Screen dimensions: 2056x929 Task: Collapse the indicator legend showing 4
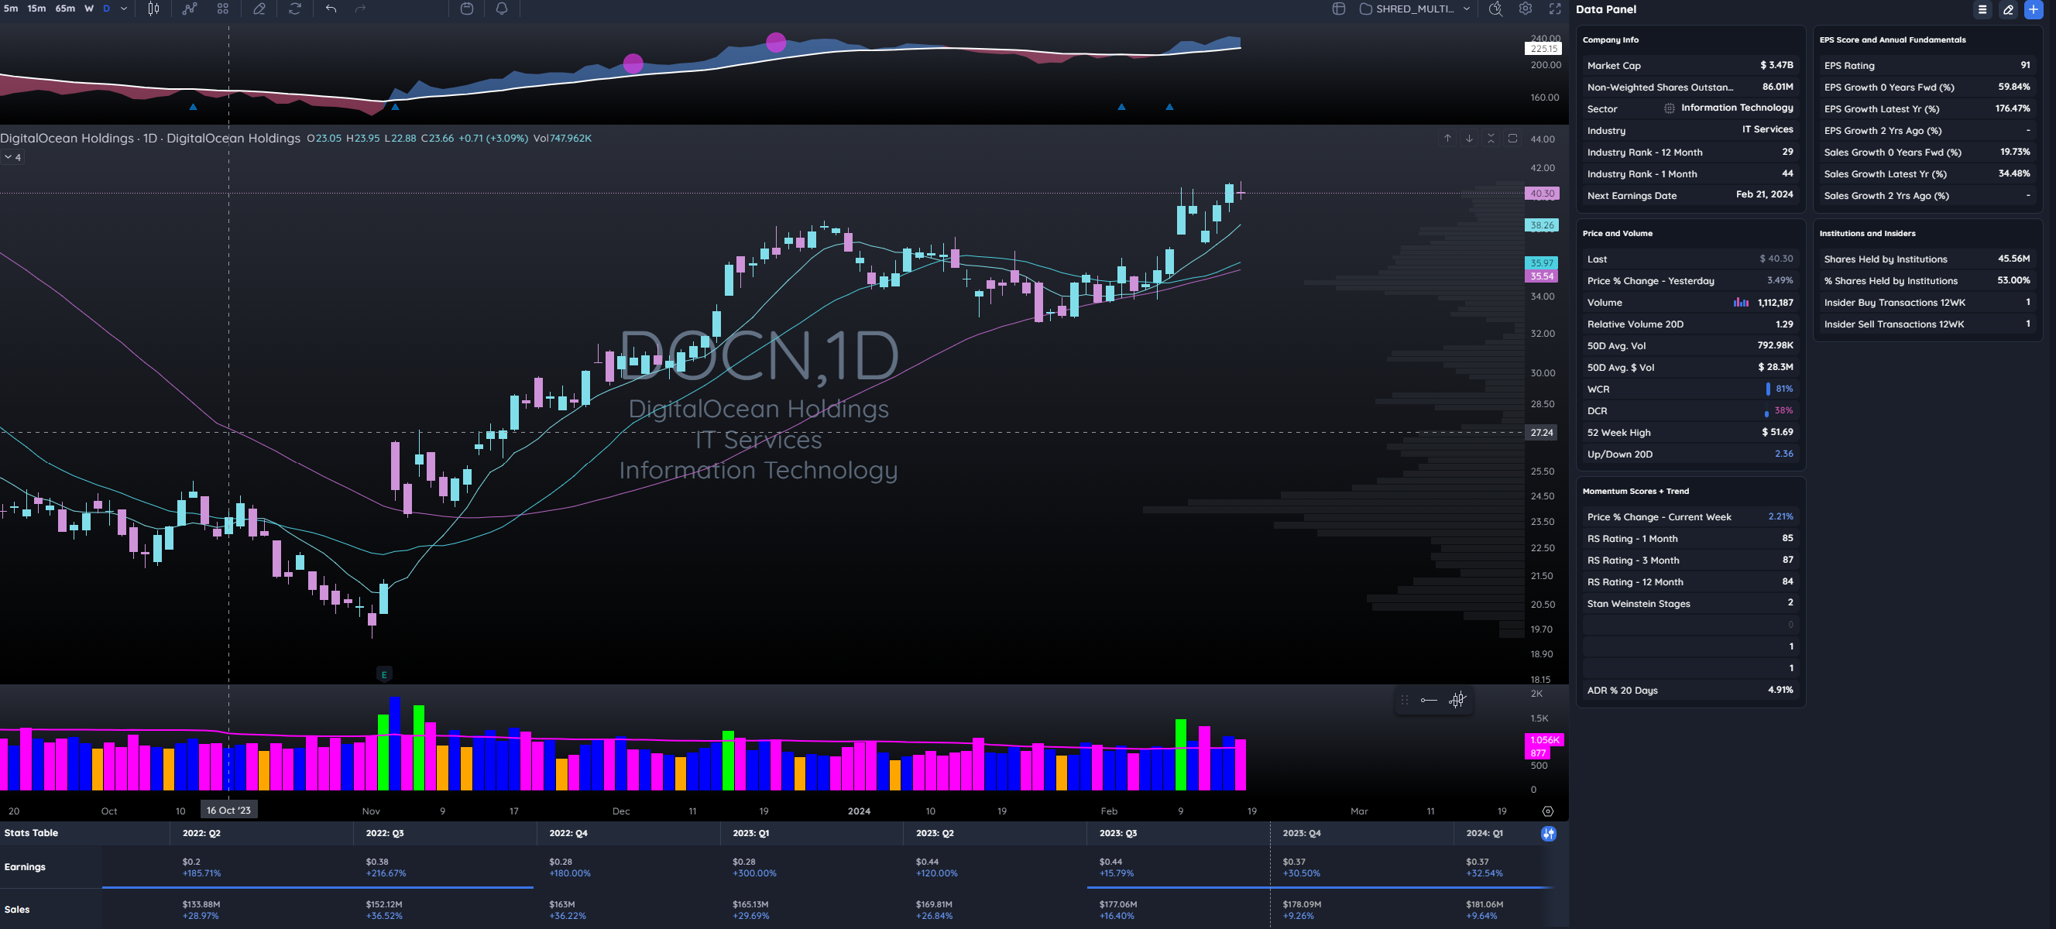12,157
